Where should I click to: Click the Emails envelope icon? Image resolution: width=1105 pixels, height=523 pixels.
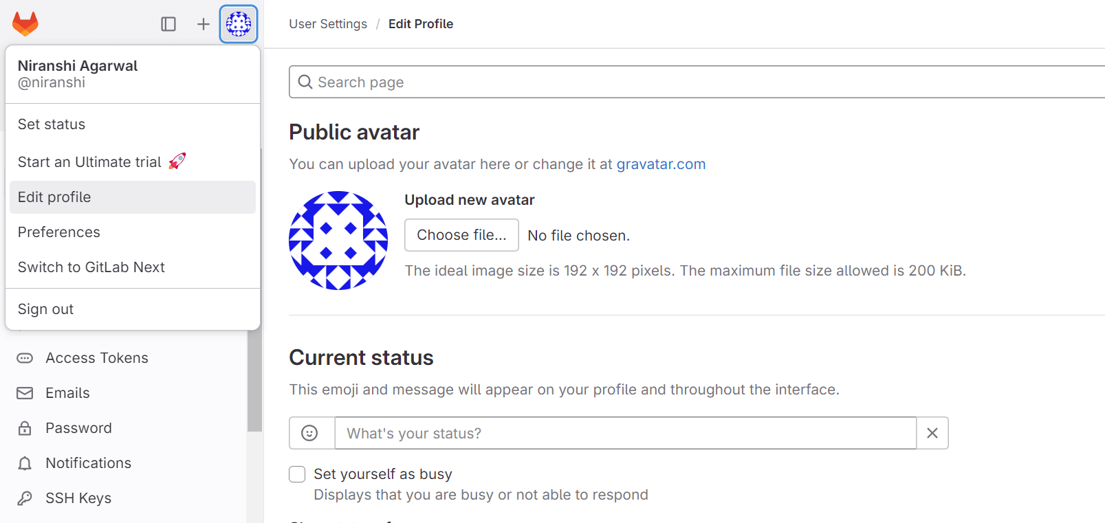[x=25, y=393]
